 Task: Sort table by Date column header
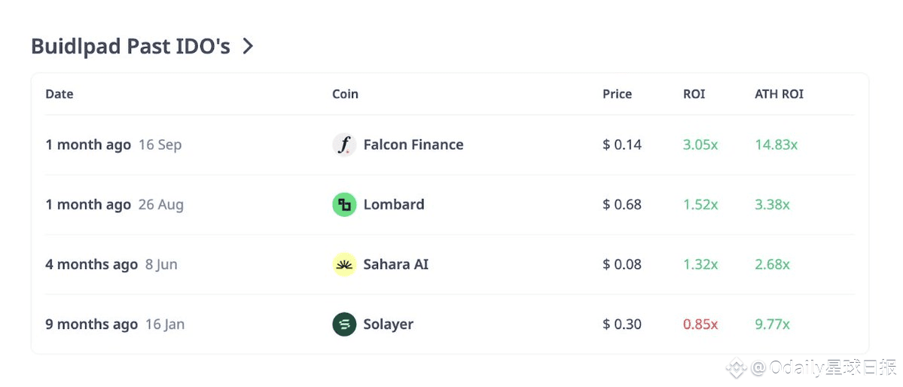point(59,94)
